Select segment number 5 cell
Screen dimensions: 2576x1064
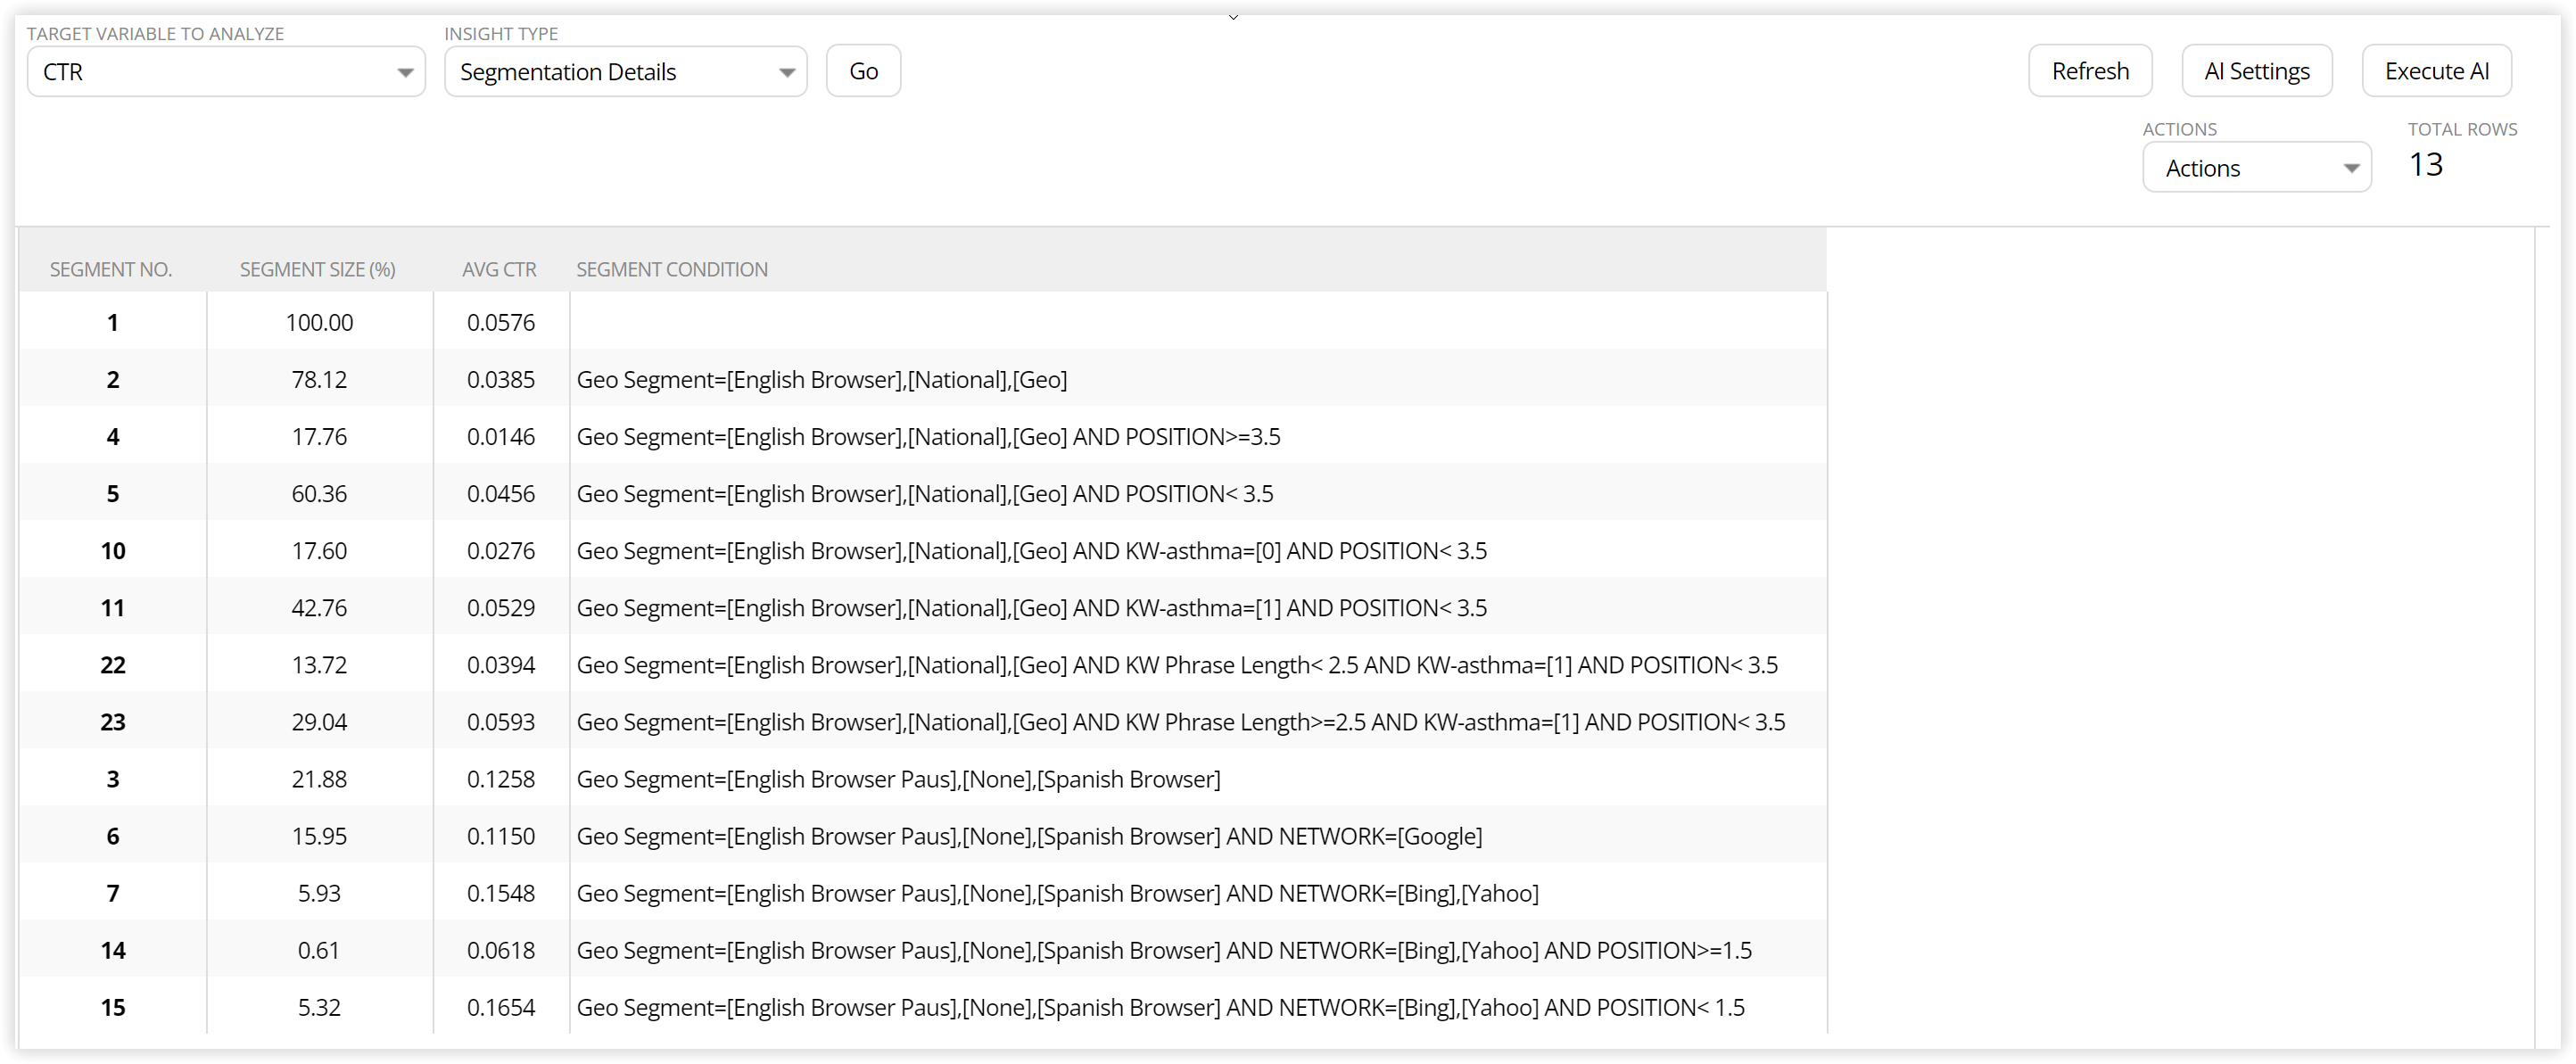113,493
